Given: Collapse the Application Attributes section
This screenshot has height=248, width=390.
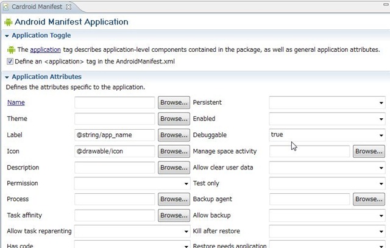Looking at the screenshot, I should pyautogui.click(x=7, y=77).
